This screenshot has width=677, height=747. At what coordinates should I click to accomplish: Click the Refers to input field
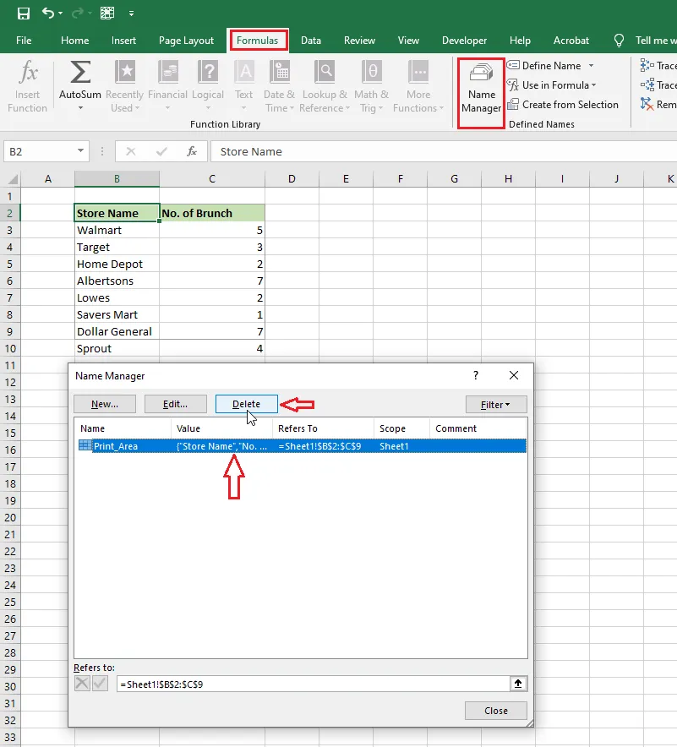(313, 684)
